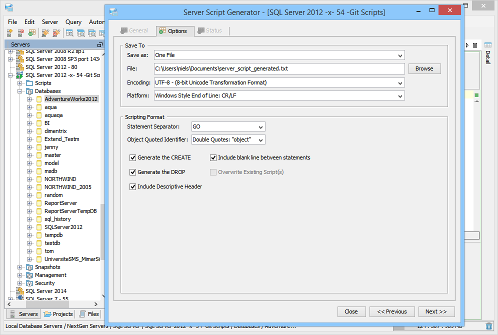Open the Server menu
498x335 pixels.
[50, 22]
